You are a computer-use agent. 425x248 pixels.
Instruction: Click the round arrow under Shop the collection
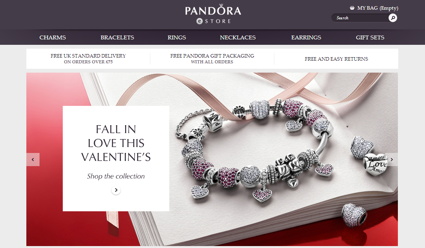[116, 190]
